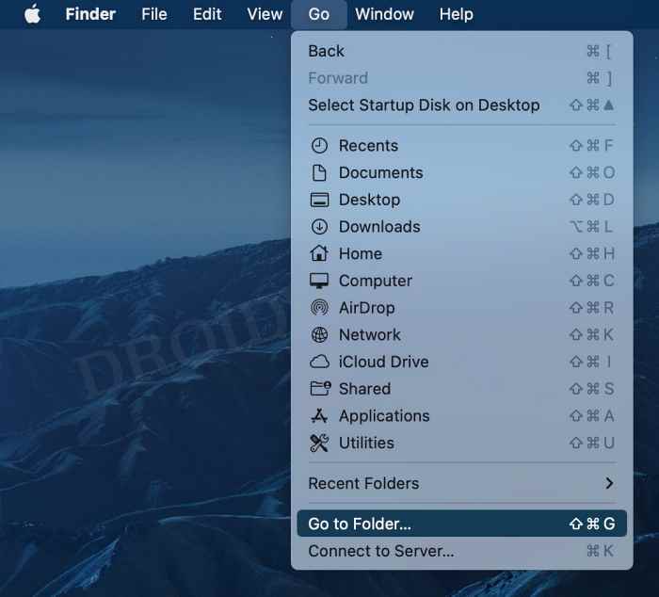Click the Home house icon
659x597 pixels.
[x=319, y=253]
